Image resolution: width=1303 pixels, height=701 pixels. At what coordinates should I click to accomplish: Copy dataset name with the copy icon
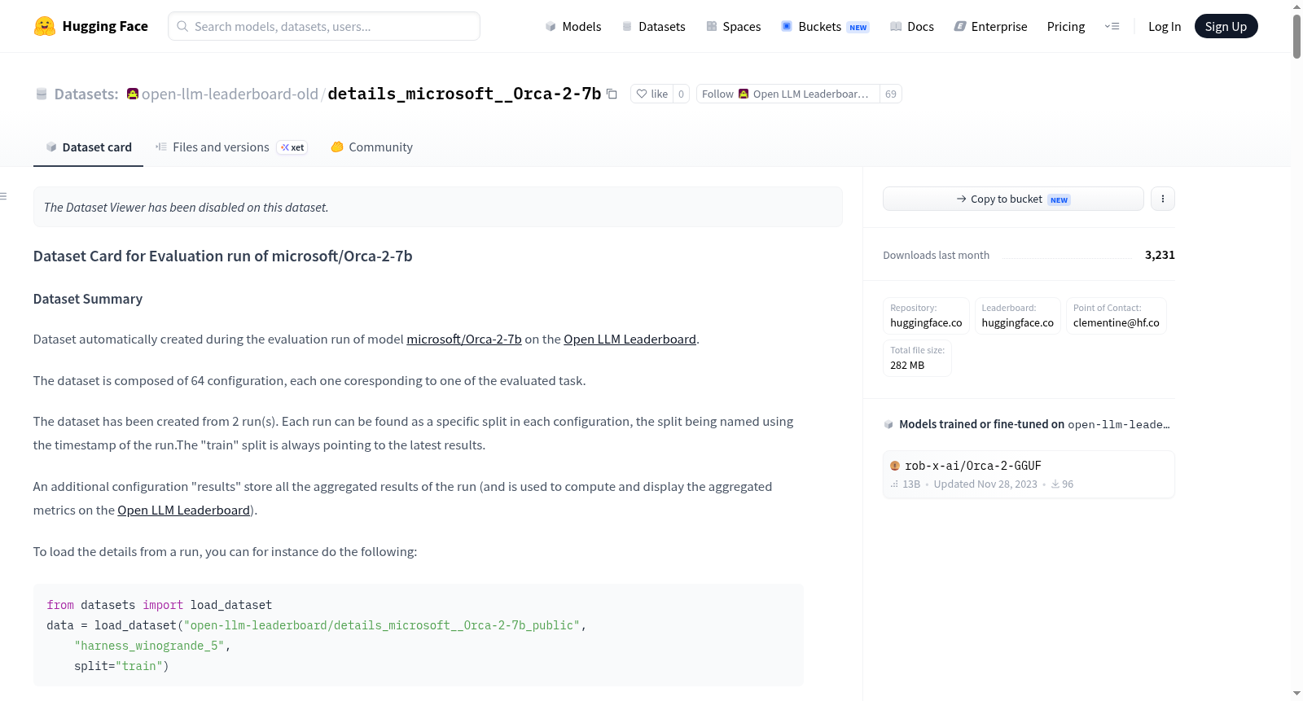(612, 94)
